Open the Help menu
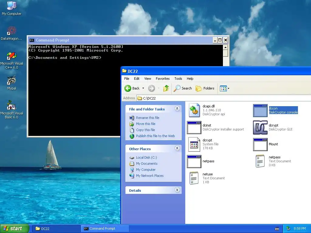The width and height of the screenshot is (311, 233). 190,79
